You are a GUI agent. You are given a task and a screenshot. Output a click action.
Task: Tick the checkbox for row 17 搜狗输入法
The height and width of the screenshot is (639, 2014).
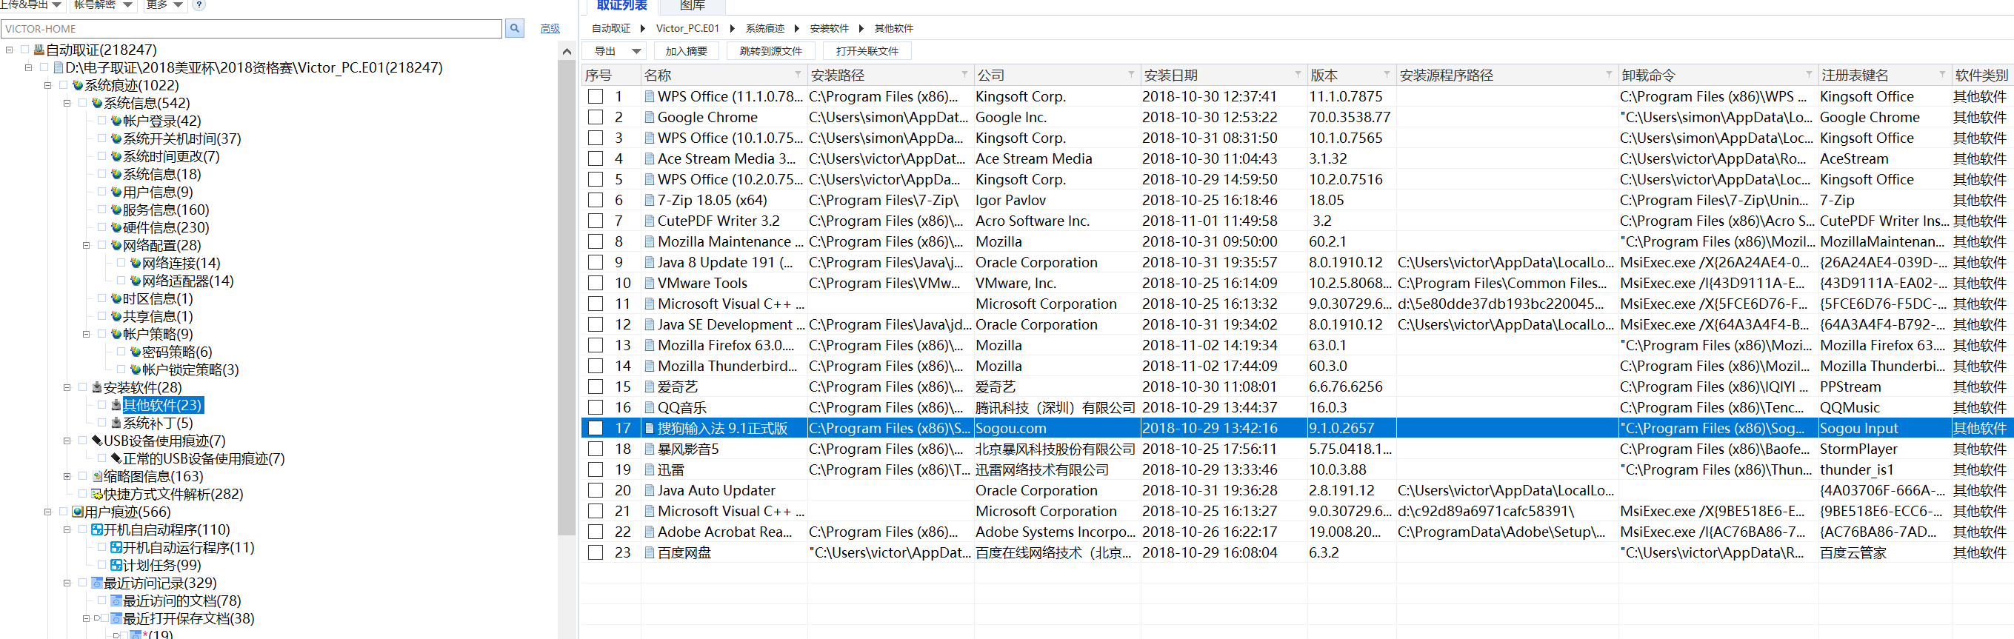point(596,428)
